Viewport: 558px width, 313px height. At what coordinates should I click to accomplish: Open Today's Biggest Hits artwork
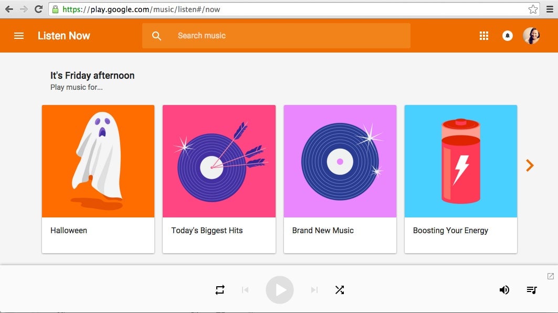pyautogui.click(x=219, y=161)
